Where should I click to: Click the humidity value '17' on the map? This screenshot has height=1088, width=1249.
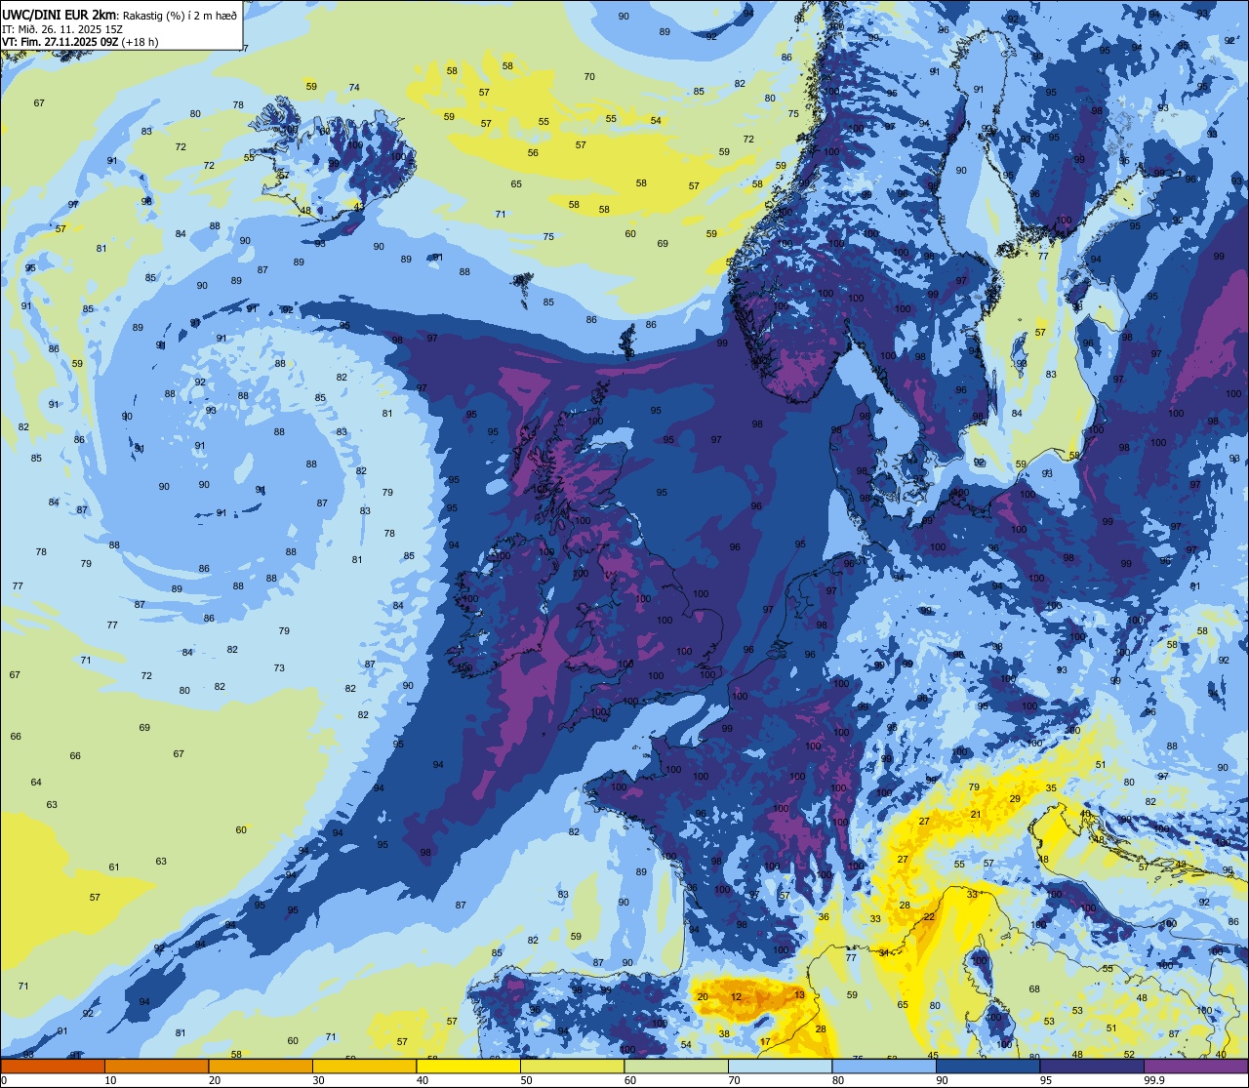point(765,1042)
